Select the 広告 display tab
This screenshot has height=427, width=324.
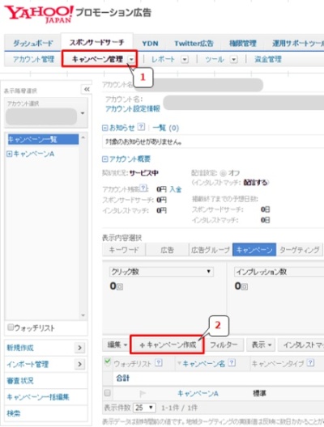167,250
